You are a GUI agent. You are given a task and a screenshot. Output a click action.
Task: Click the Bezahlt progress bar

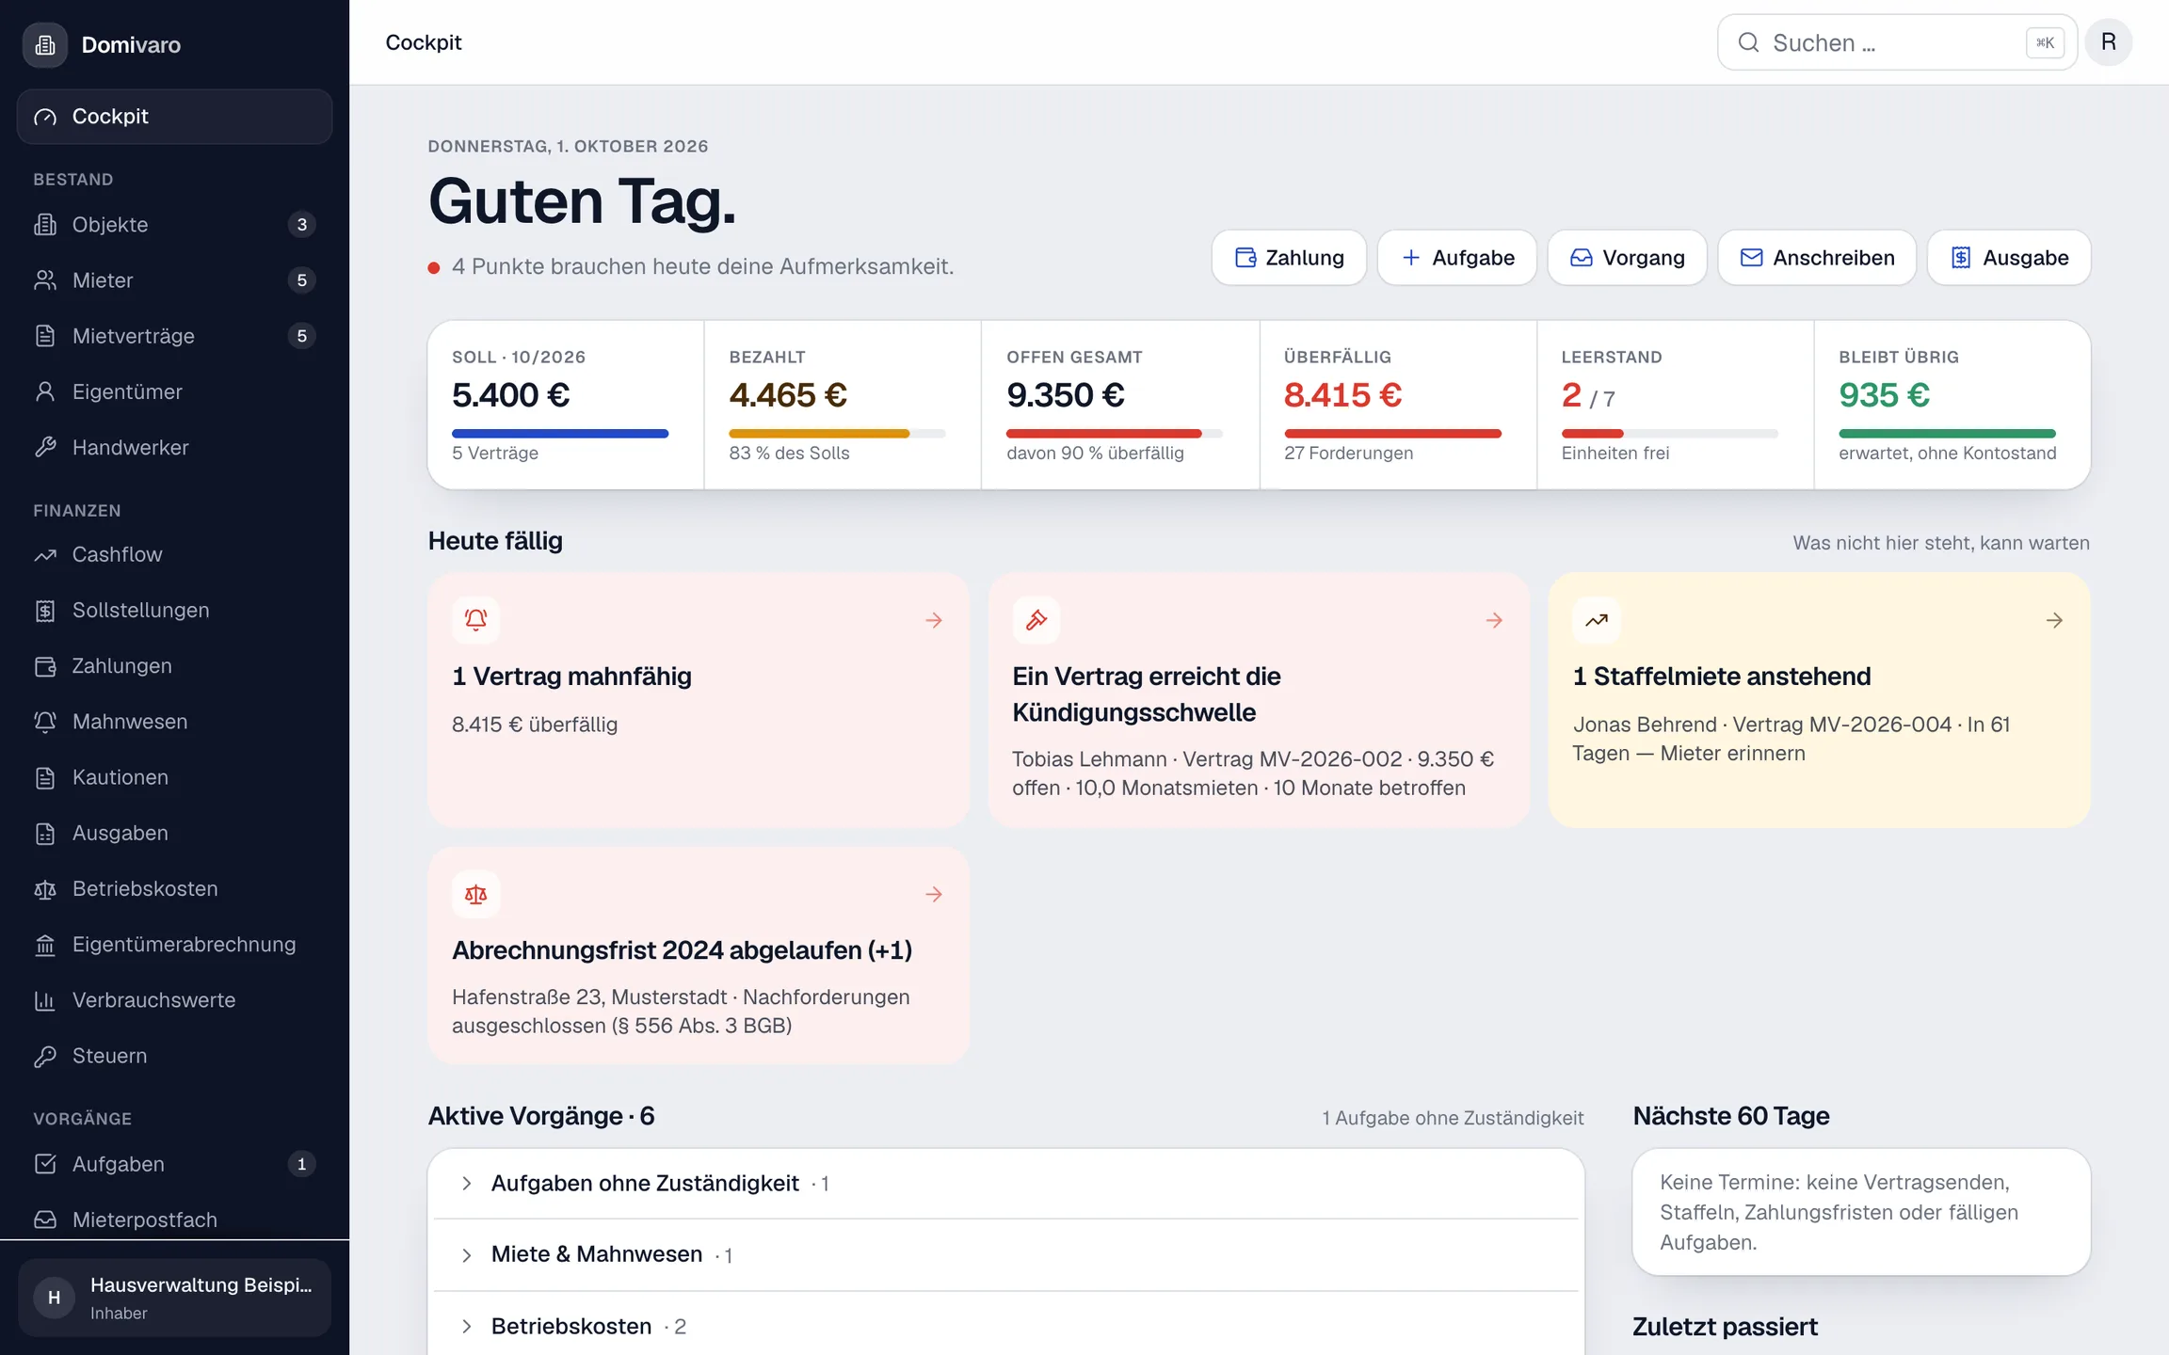tap(837, 434)
